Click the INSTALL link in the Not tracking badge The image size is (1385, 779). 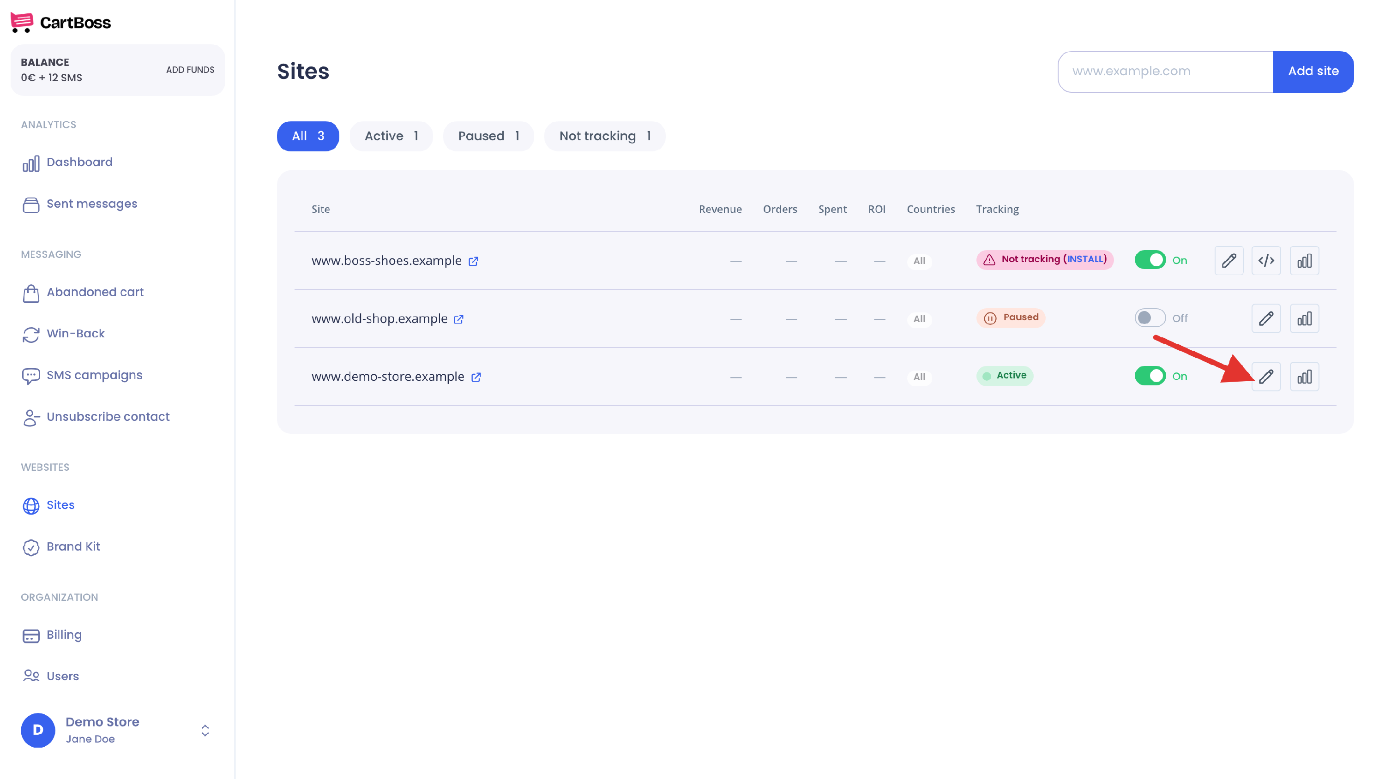pyautogui.click(x=1085, y=259)
